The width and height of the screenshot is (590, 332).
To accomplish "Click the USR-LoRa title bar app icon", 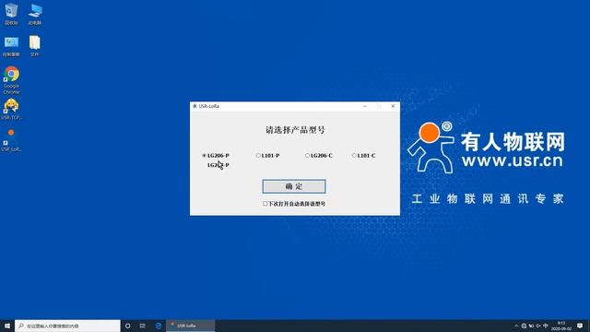I will point(195,106).
